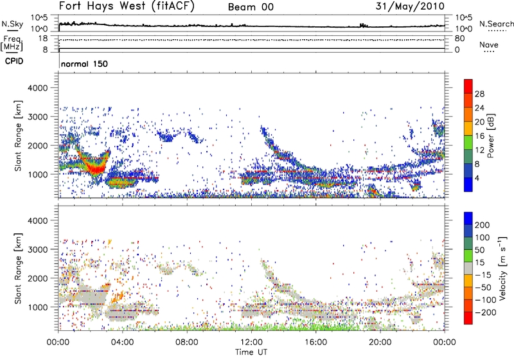Click the "N.Sky" legend label
Image resolution: width=514 pixels, height=356 pixels.
pyautogui.click(x=12, y=24)
